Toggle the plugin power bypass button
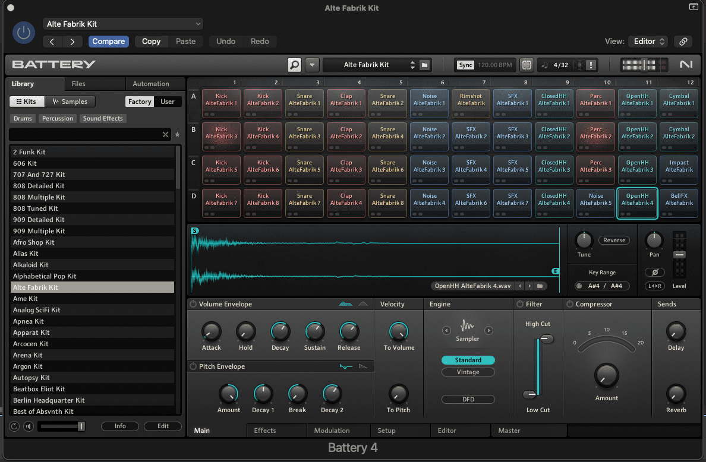Viewport: 706px width, 462px height. [23, 33]
